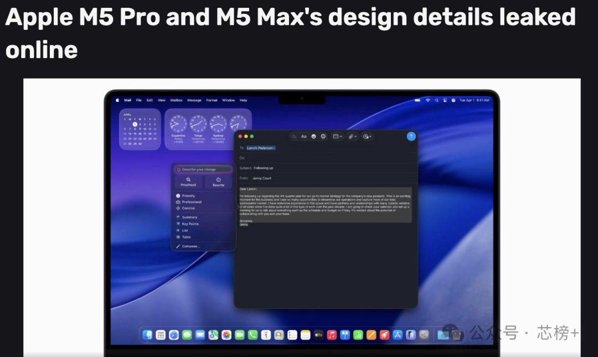Insert an emoji into the message
The image size is (598, 357).
[x=314, y=137]
